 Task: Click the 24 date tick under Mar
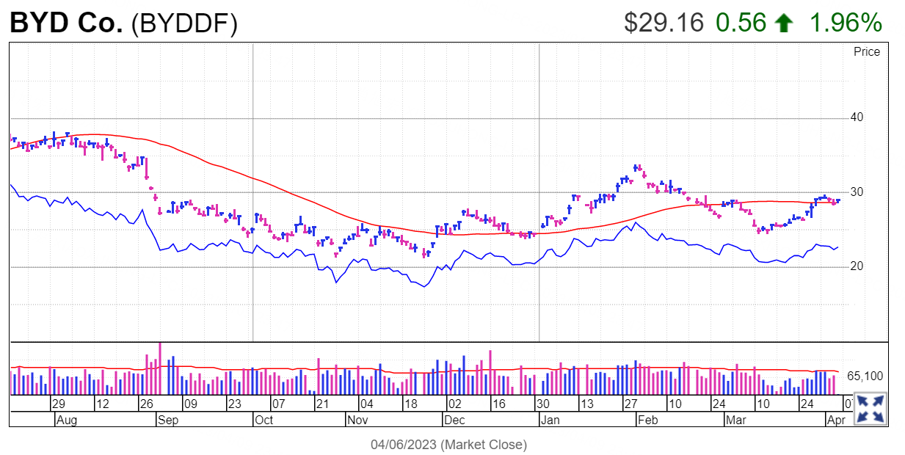(x=807, y=404)
